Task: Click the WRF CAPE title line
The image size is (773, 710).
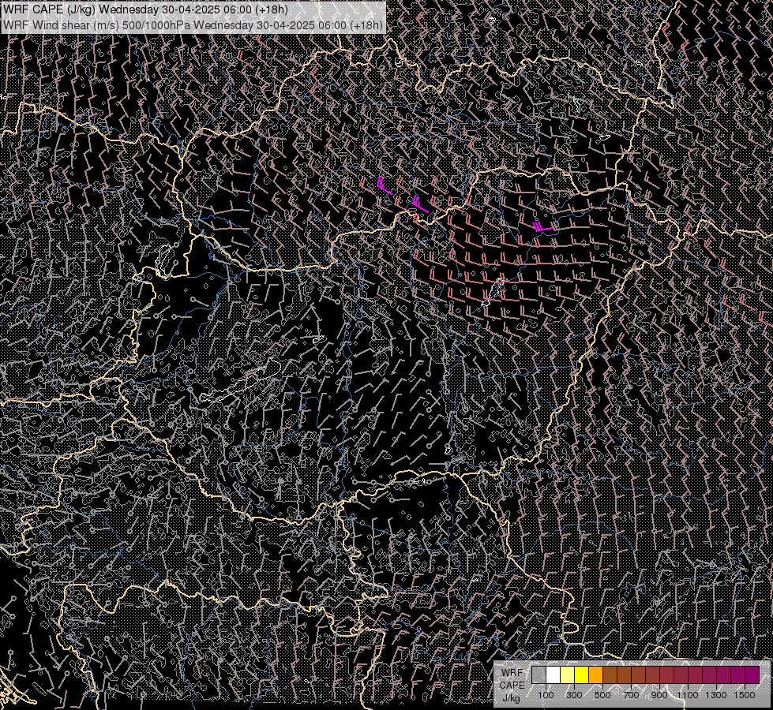Action: (145, 9)
